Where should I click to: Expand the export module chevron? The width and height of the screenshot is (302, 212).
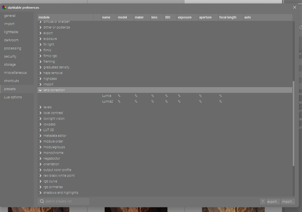[x=41, y=33]
